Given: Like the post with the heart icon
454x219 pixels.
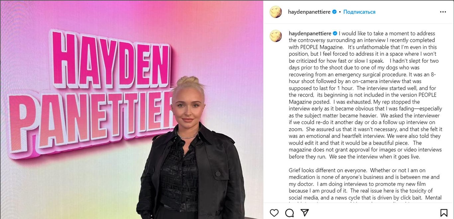Looking at the screenshot, I should coord(274,213).
